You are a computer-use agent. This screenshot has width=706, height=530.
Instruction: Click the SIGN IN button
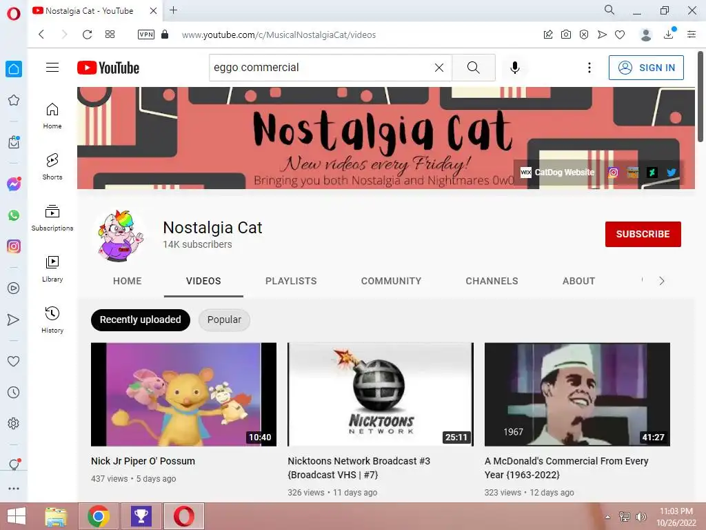pos(646,68)
